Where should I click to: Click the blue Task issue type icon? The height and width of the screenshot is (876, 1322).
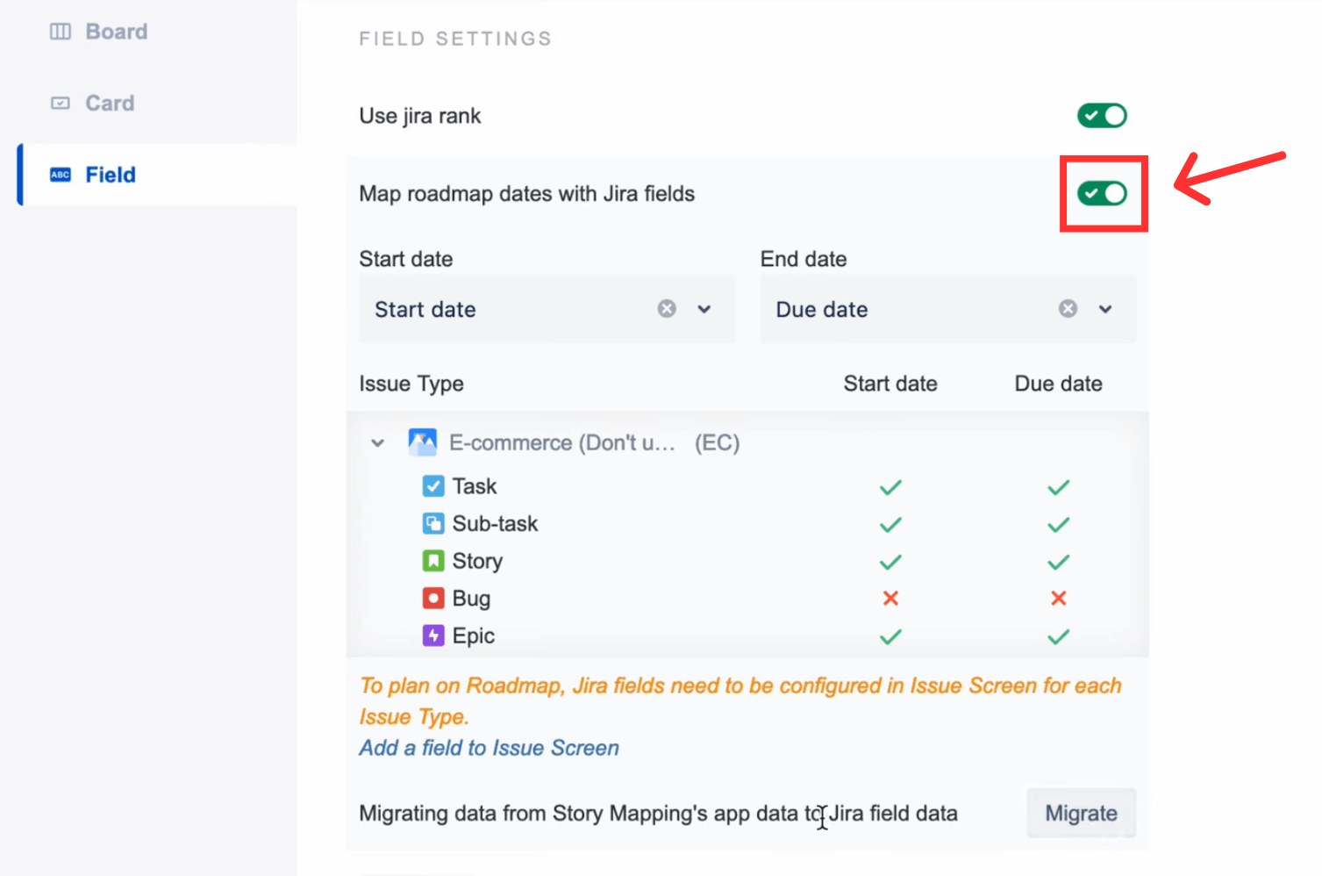tap(433, 486)
